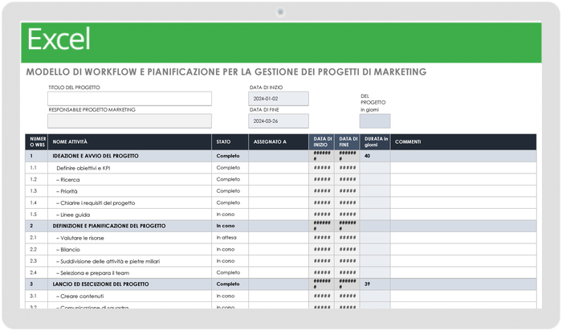Select the '– Priorità' activity cell
Image resolution: width=562 pixels, height=331 pixels.
point(129,191)
